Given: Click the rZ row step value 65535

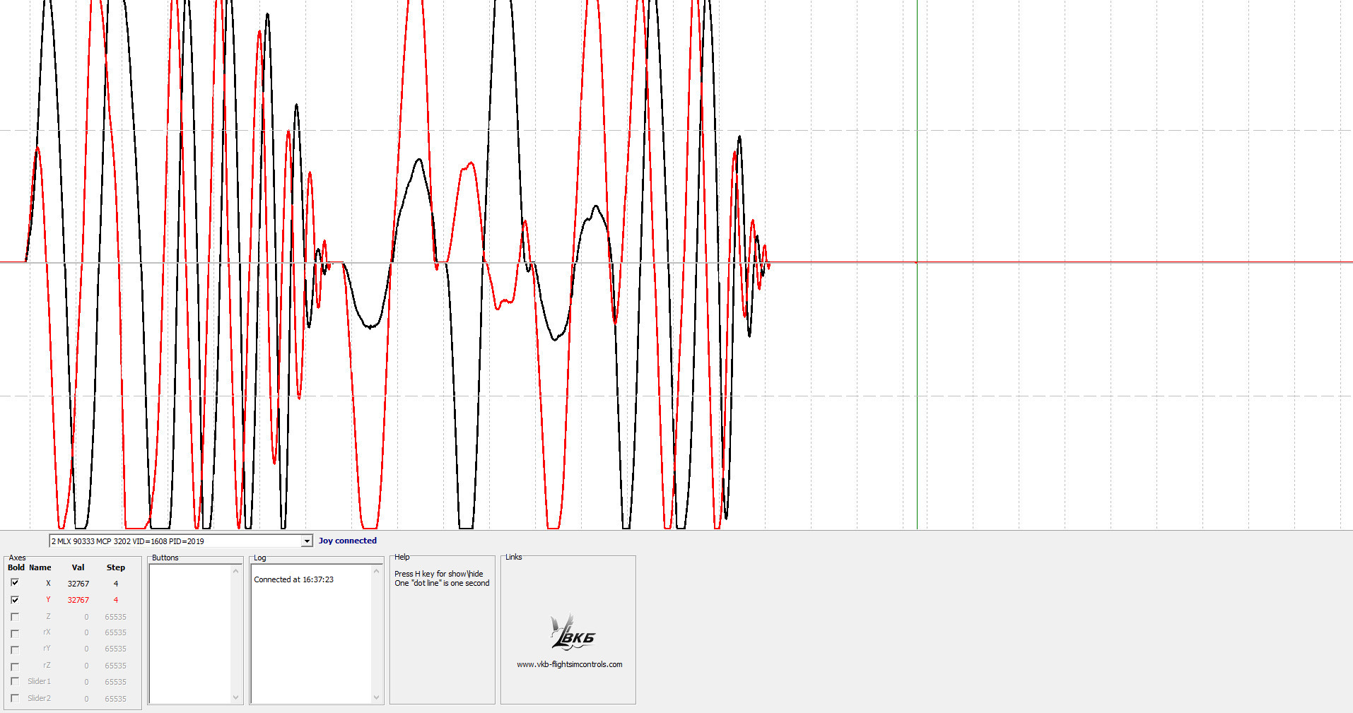Looking at the screenshot, I should point(116,666).
